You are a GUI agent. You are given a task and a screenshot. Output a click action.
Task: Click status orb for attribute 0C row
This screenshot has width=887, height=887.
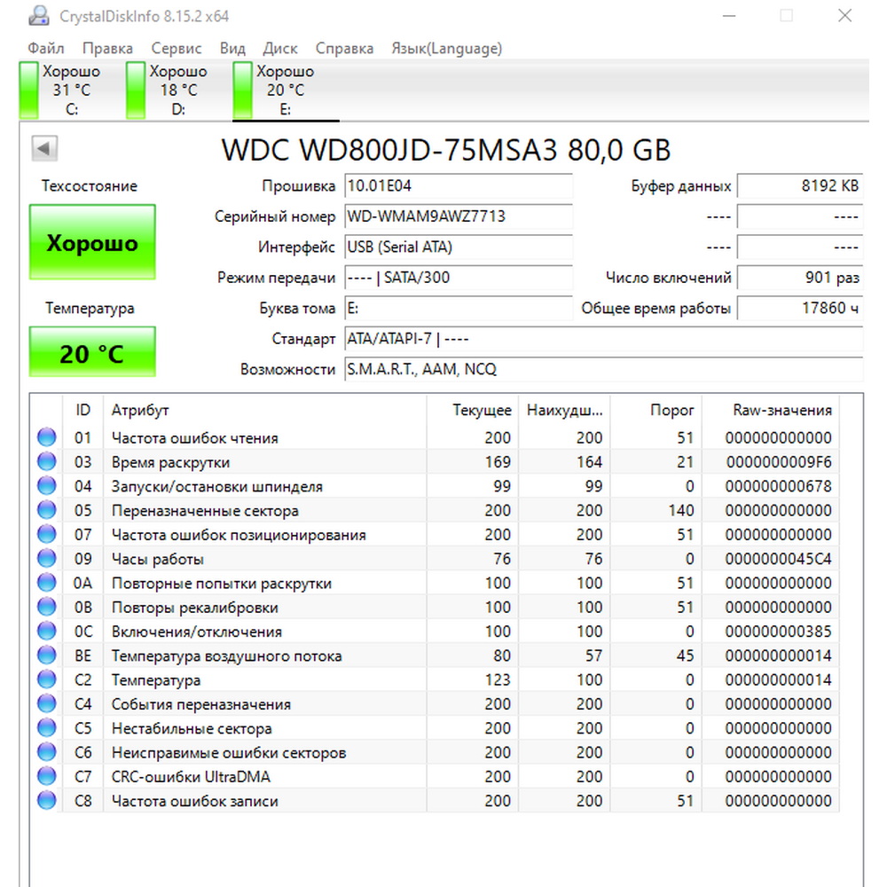click(x=47, y=631)
